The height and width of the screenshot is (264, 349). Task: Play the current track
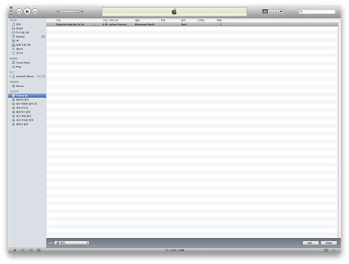(27, 11)
